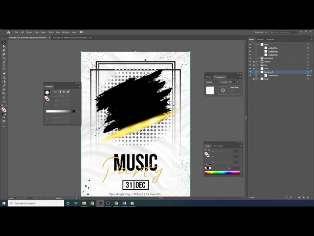Expand the Paint Splash layer
The height and width of the screenshot is (236, 314).
[258, 58]
